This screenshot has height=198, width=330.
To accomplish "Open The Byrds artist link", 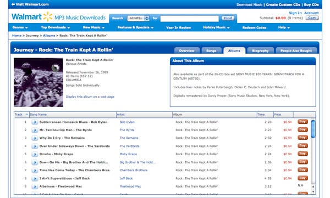I will [127, 130].
